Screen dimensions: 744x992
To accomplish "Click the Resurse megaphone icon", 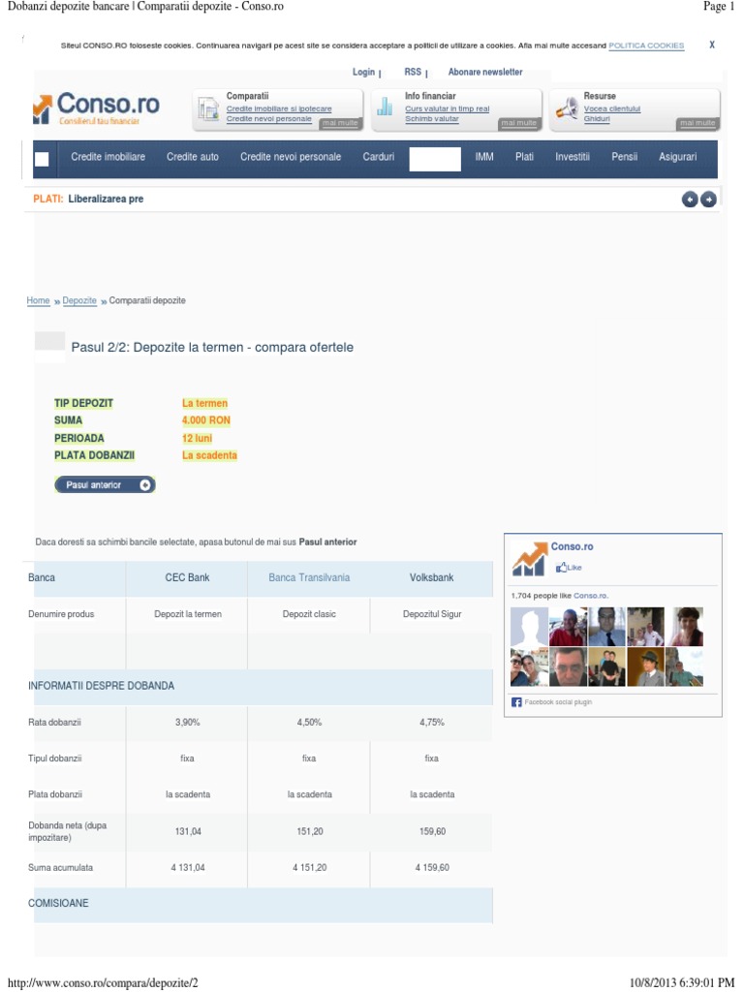I will click(566, 108).
